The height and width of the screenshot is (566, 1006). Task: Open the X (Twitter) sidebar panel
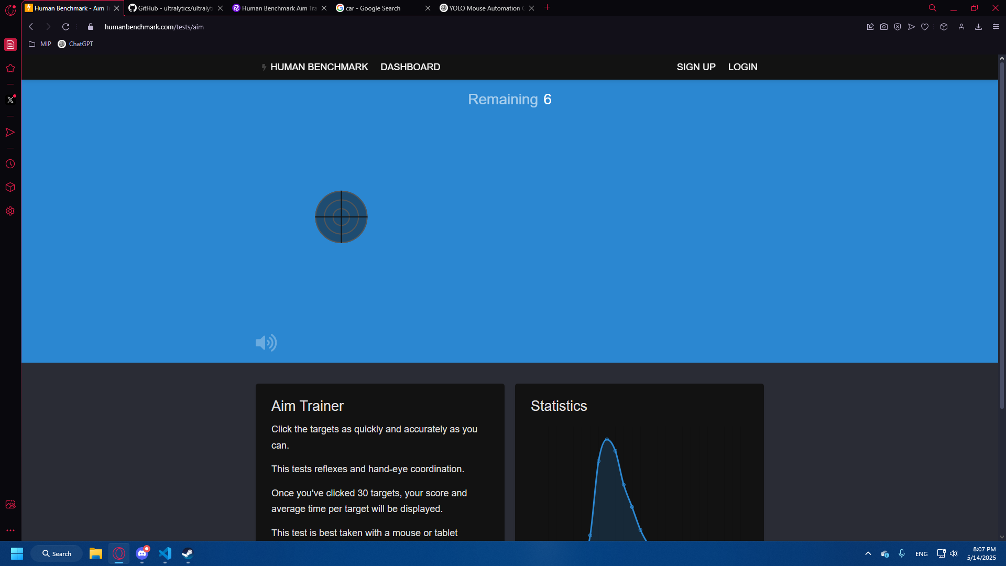click(x=10, y=100)
